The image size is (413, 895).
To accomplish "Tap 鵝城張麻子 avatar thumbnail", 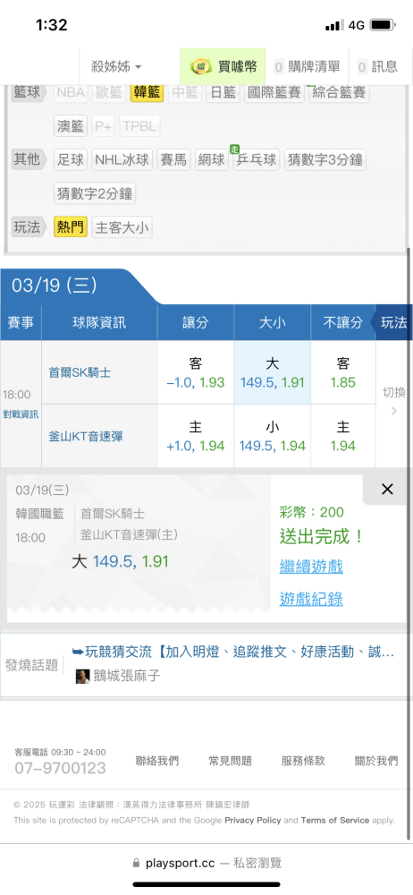I will 83,677.
